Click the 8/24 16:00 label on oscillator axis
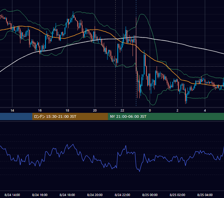 click(40, 195)
